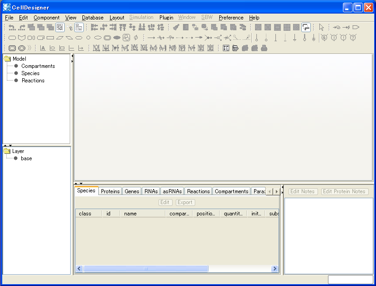Select the dissociation reaction tool

coord(218,38)
